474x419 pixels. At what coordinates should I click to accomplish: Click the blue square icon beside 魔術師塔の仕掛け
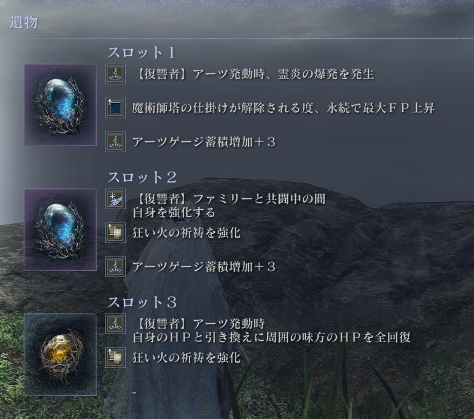(115, 108)
